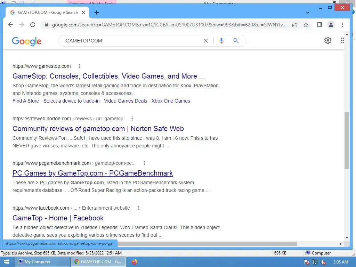Click the https://www.gamestop.com URL text
Viewport: 356px width, 267px height.
pyautogui.click(x=42, y=66)
